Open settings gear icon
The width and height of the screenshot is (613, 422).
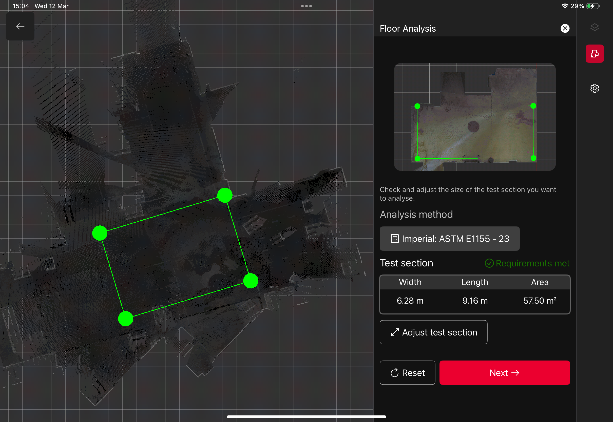[x=595, y=88]
